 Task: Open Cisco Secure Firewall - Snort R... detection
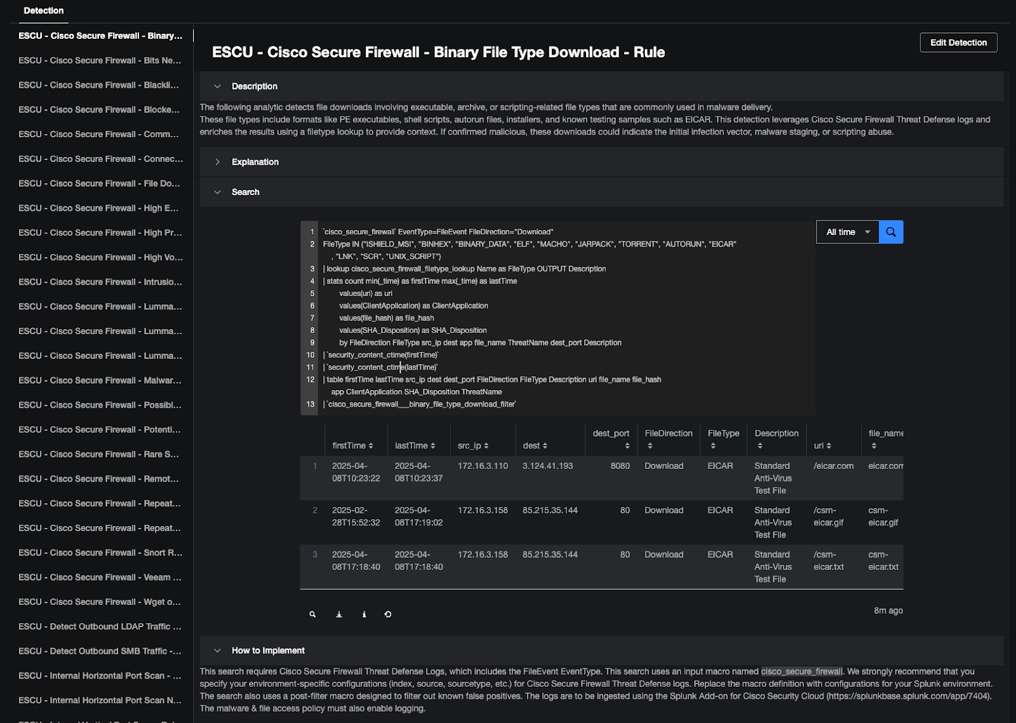point(100,553)
